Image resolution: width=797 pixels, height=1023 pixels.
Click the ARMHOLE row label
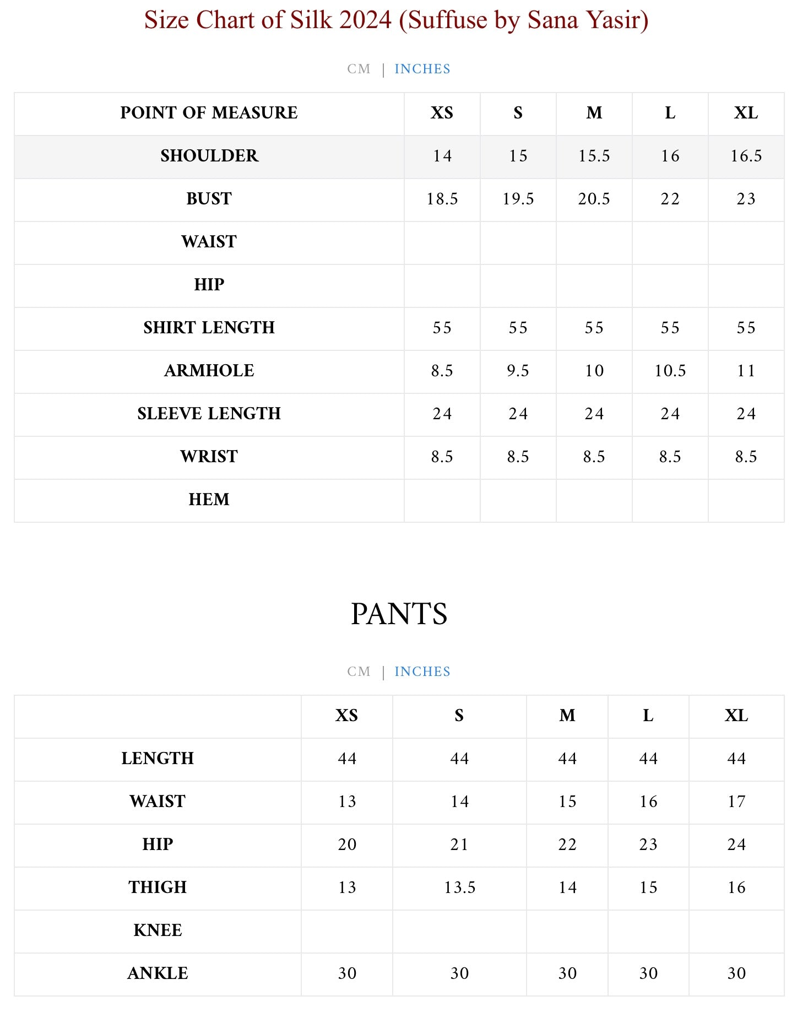(x=209, y=371)
